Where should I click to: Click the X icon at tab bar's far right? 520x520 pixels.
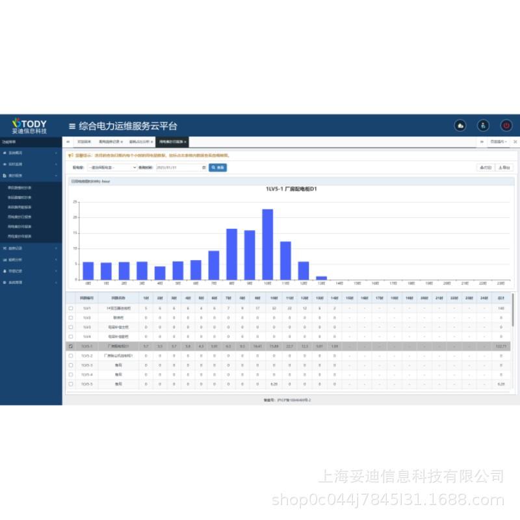pos(515,142)
